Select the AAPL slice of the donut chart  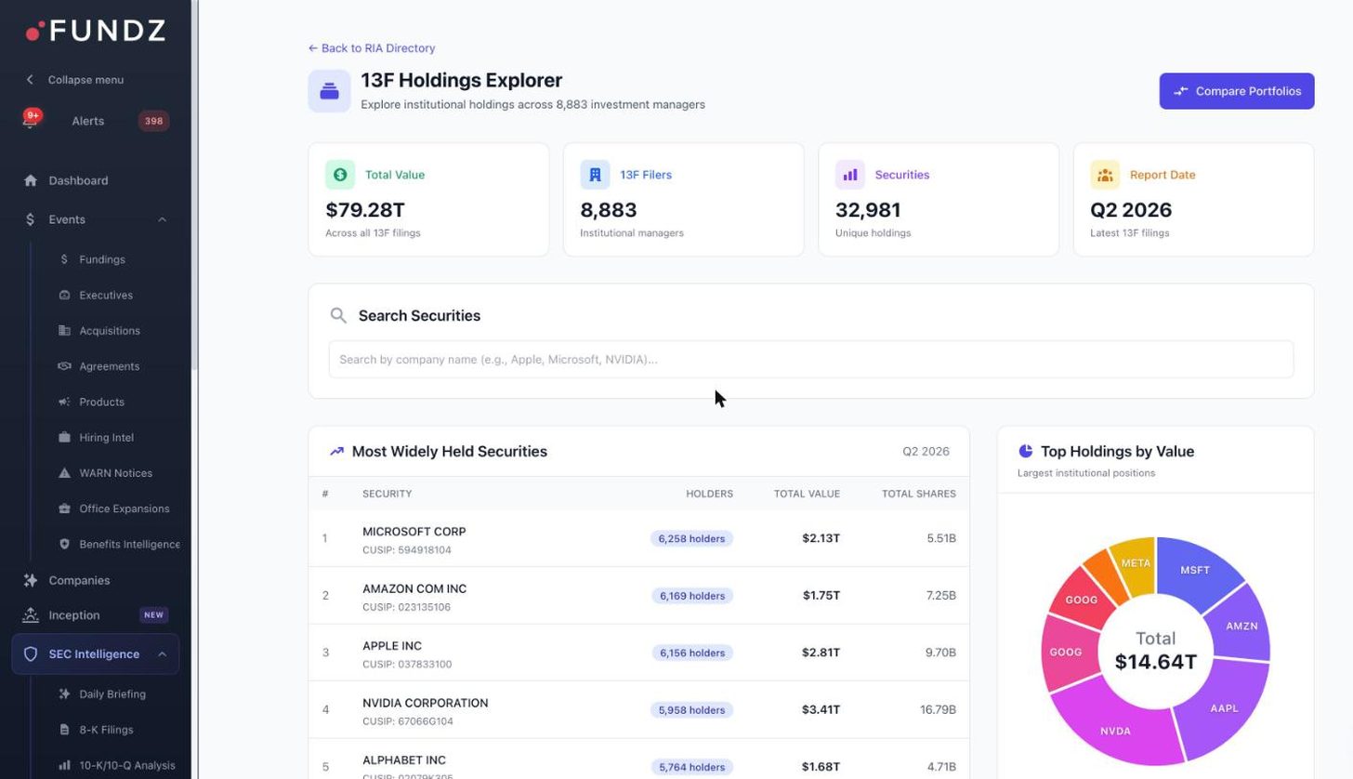[1225, 708]
